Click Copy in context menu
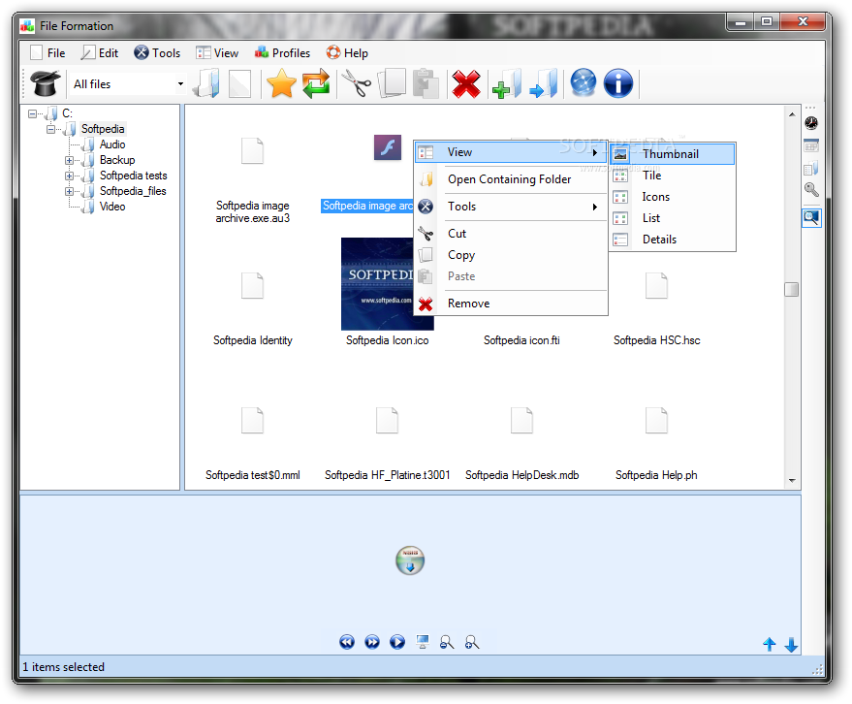Viewport: 852px width, 704px height. click(x=511, y=255)
